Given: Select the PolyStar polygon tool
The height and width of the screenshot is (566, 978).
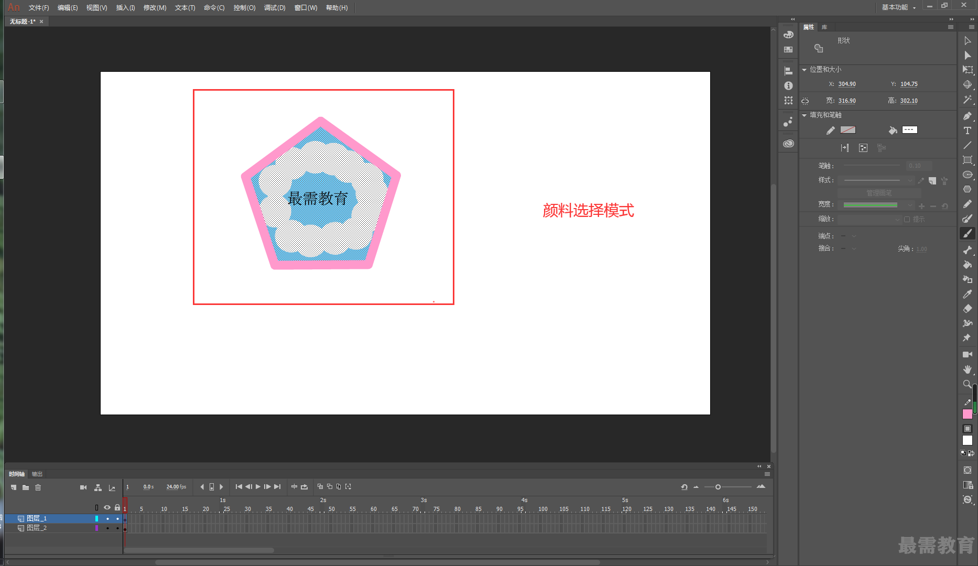Looking at the screenshot, I should (x=968, y=189).
